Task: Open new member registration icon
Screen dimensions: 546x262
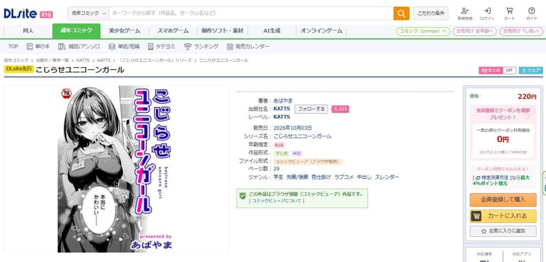Action: (x=465, y=14)
